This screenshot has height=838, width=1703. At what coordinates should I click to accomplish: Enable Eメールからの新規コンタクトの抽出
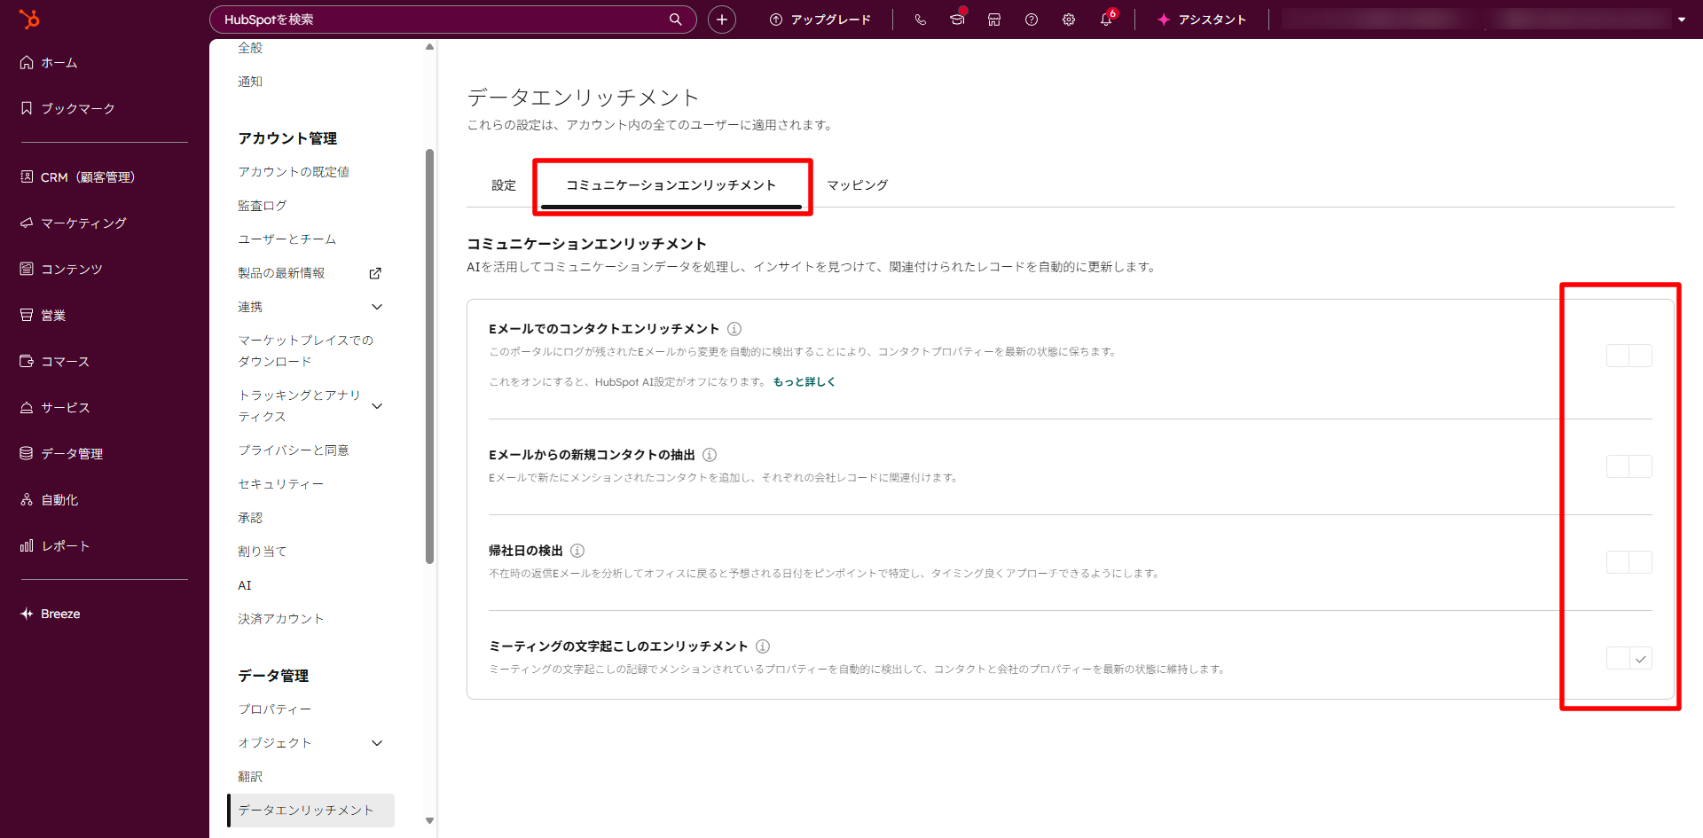pyautogui.click(x=1628, y=466)
